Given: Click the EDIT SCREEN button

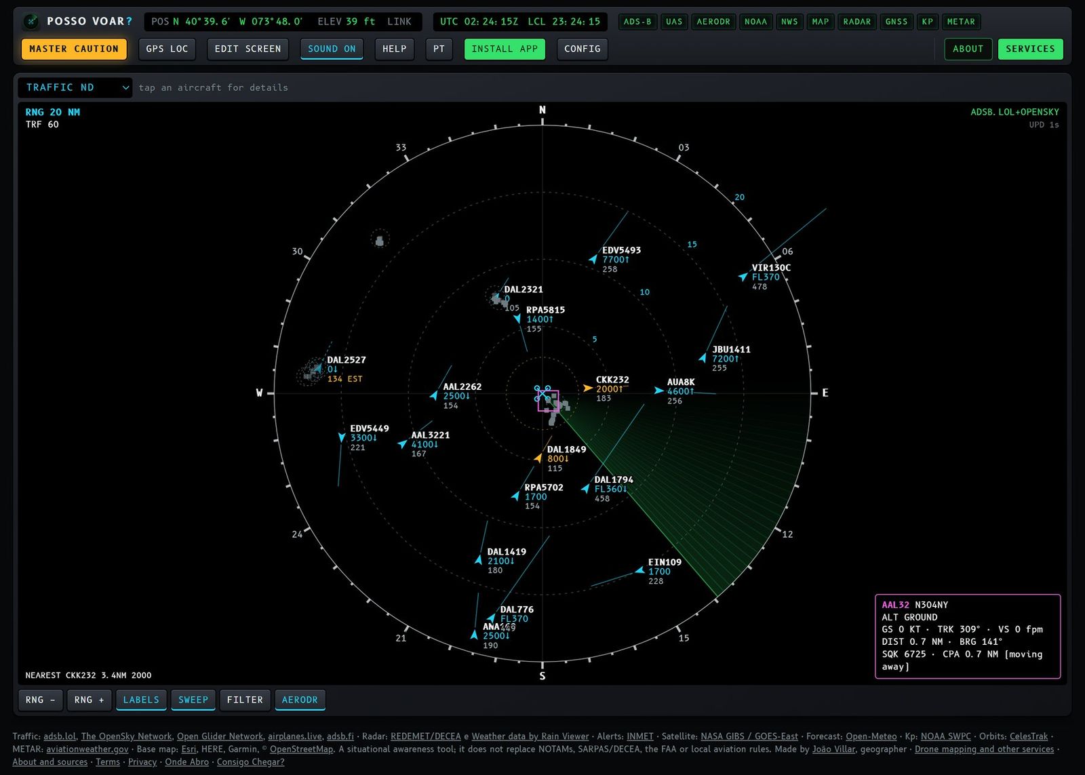Looking at the screenshot, I should click(248, 49).
